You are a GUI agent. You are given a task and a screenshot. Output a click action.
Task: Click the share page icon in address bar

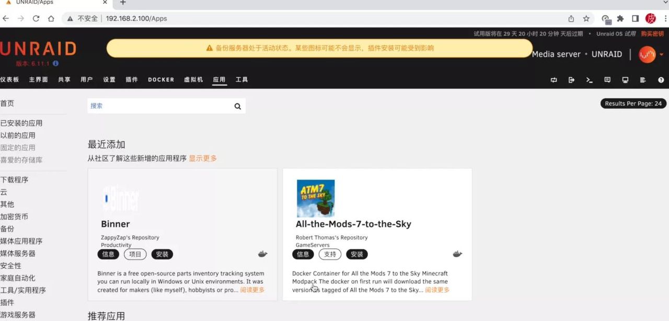tap(571, 18)
